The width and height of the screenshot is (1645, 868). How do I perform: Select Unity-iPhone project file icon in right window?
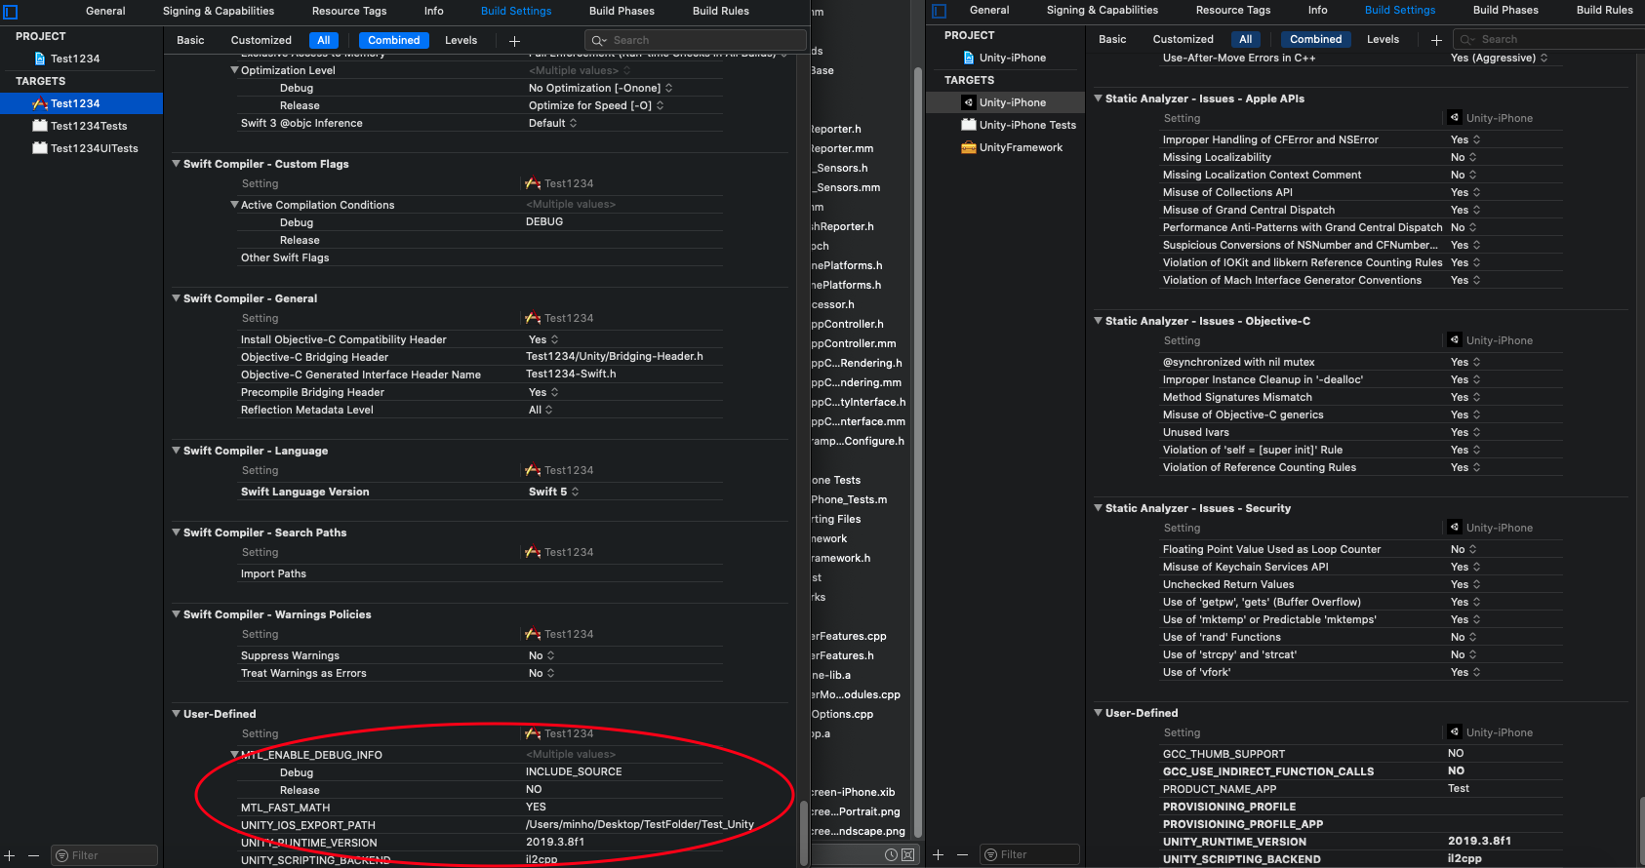click(x=969, y=58)
